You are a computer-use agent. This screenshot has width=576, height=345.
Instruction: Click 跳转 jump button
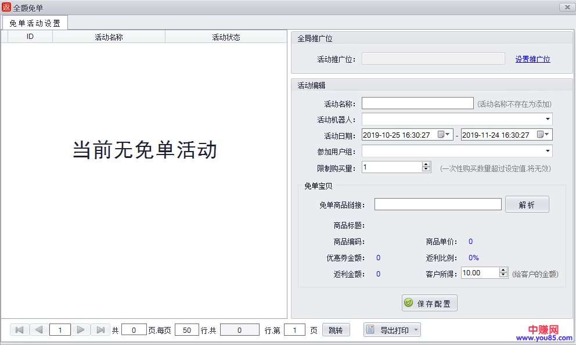[336, 330]
